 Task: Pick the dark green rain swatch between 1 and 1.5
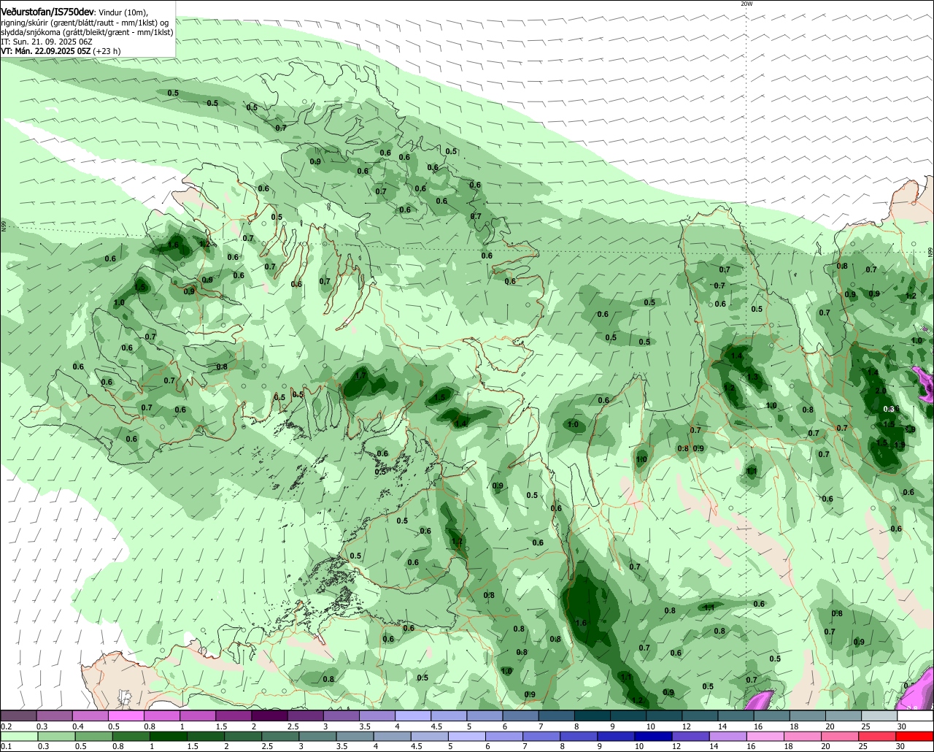click(x=169, y=737)
